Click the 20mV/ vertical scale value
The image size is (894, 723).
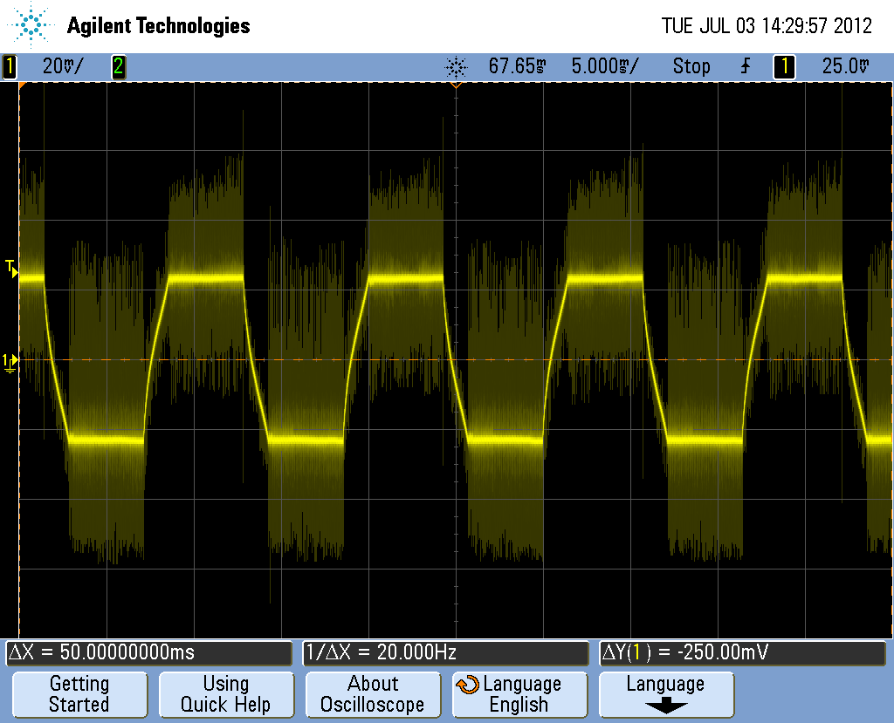click(63, 66)
